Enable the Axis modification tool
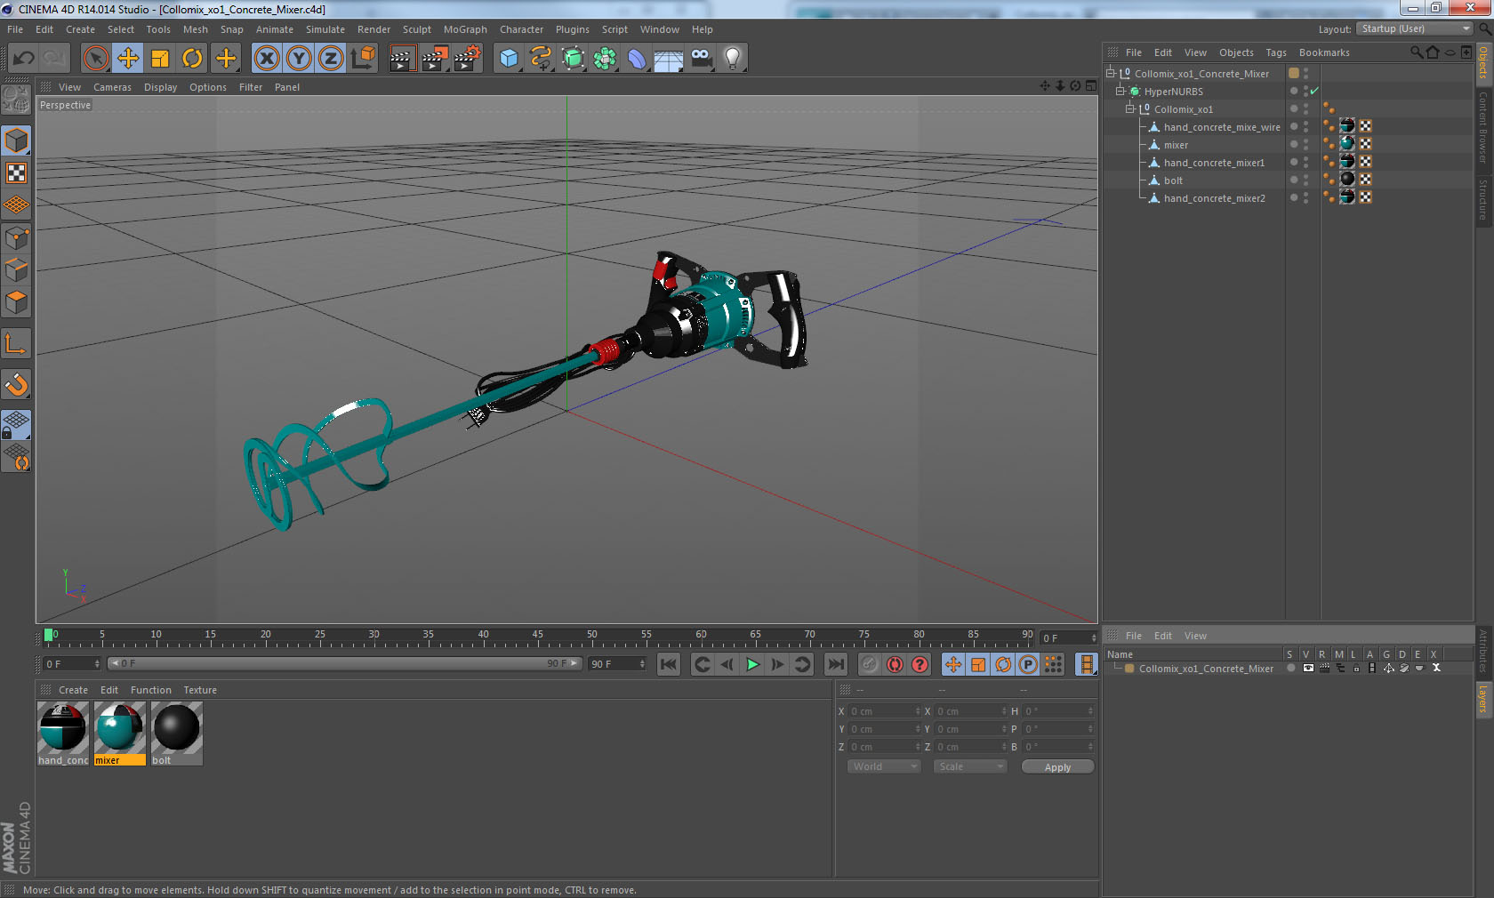The image size is (1494, 898). pos(17,343)
